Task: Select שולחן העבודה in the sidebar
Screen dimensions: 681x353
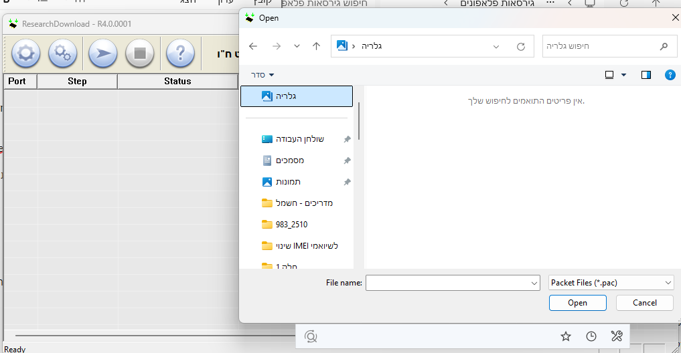Action: tap(299, 139)
